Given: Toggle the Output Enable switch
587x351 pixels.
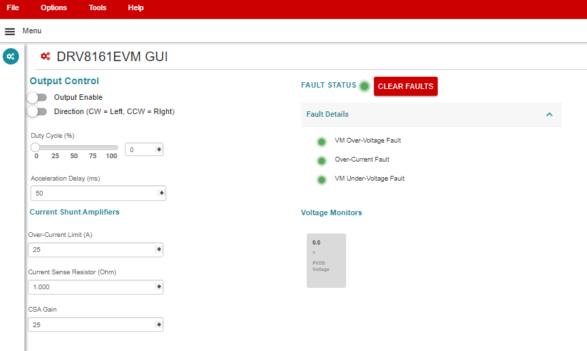Looking at the screenshot, I should coord(37,98).
